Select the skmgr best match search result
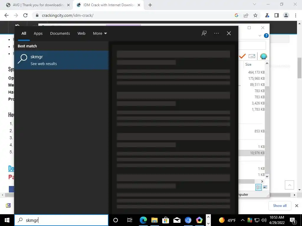The width and height of the screenshot is (302, 226). click(61, 60)
